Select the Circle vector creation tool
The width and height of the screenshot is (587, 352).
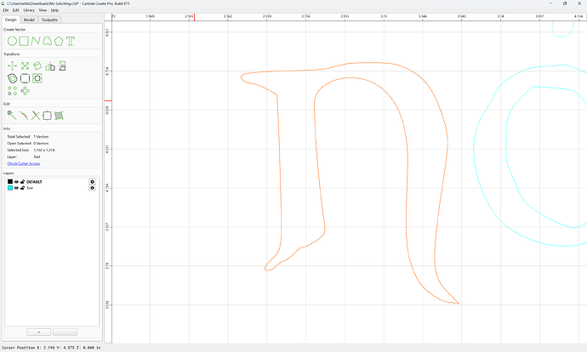(x=12, y=41)
